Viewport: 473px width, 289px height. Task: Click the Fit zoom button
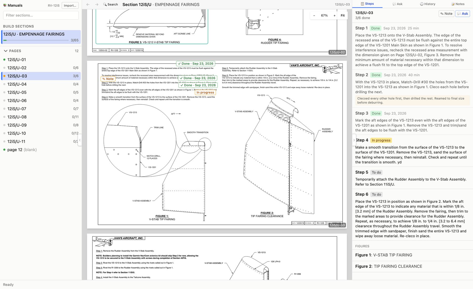(343, 15)
